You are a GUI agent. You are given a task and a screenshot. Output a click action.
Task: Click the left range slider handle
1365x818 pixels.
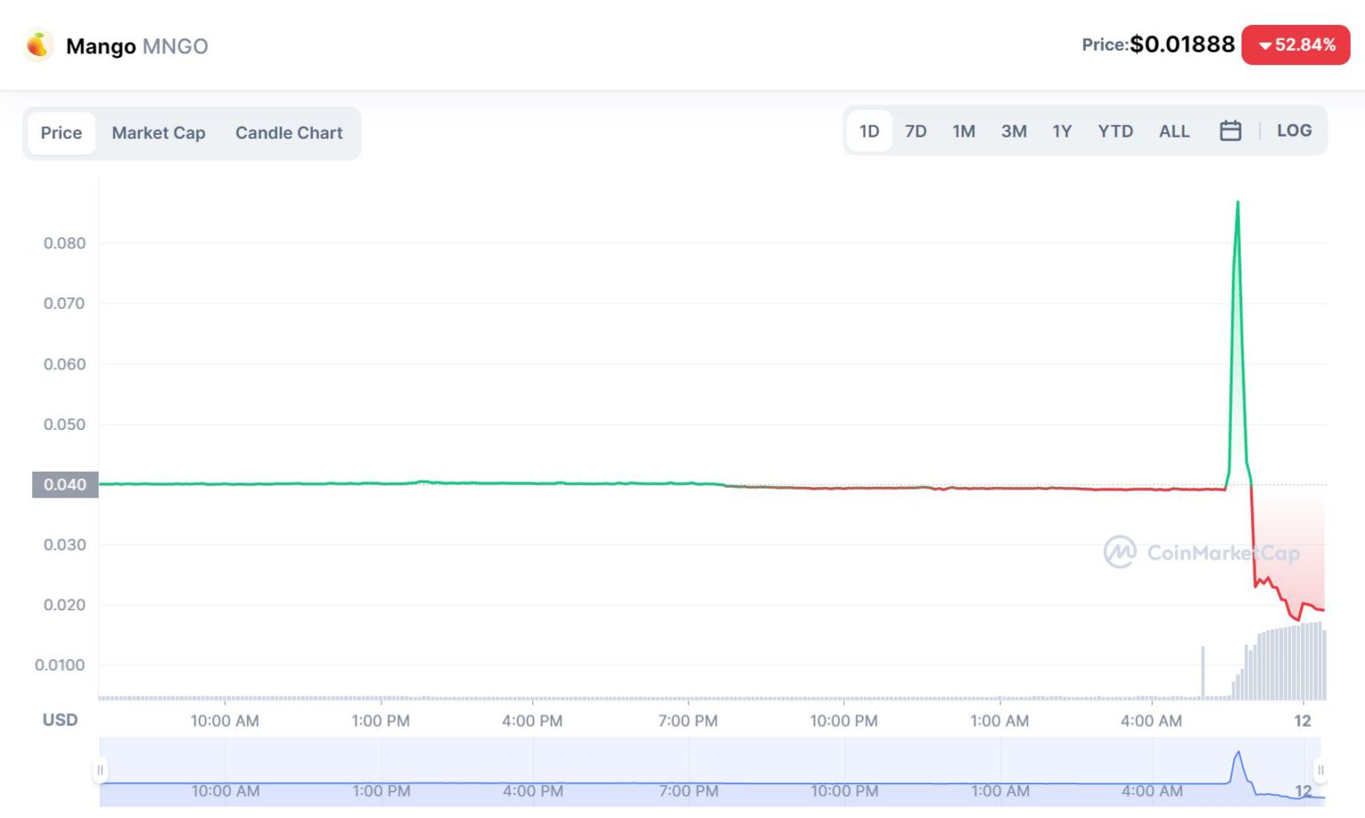(x=100, y=770)
